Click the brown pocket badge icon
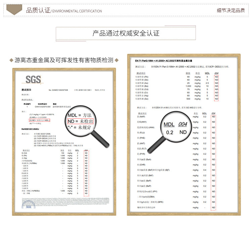The width and height of the screenshot is (252, 226). 14,9
